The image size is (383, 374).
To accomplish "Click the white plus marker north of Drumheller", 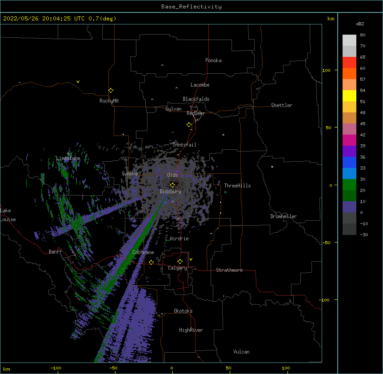I will point(272,167).
